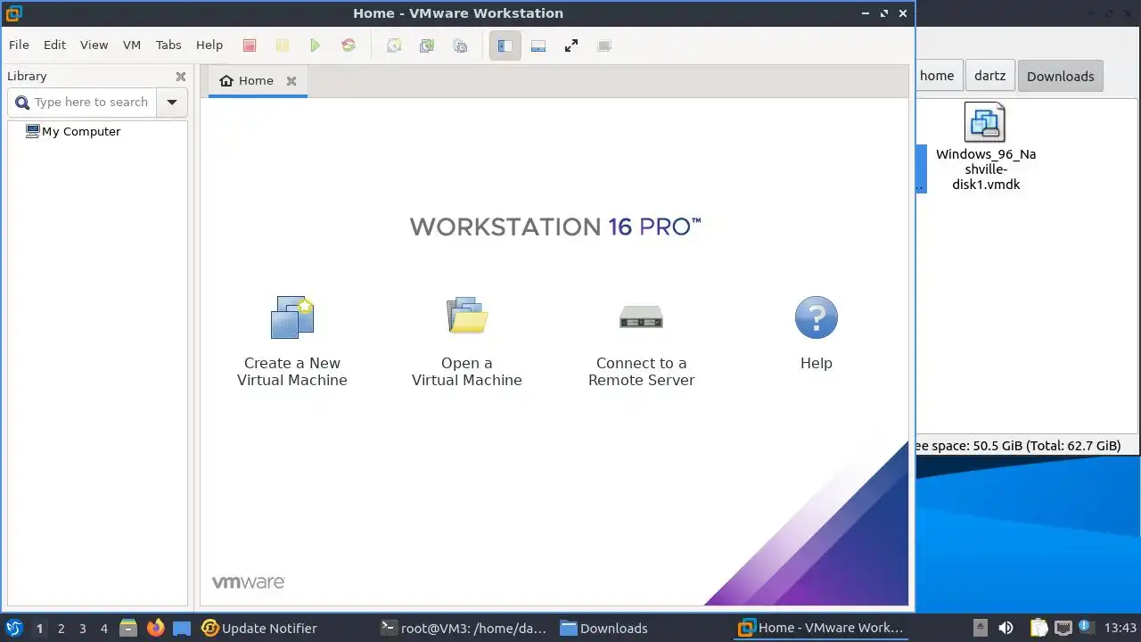Click the removable media eject tray icon
Screen dimensions: 1141x642
coord(980,628)
